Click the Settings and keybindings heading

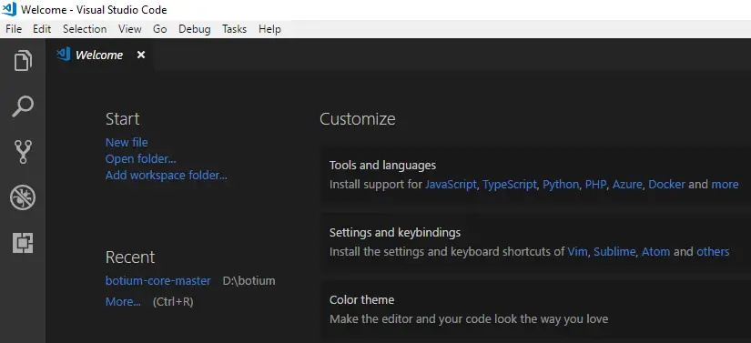click(x=395, y=233)
